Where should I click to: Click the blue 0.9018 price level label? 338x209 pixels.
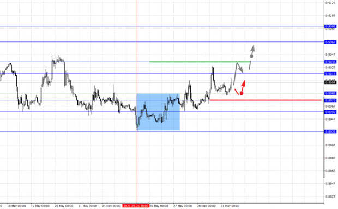330,74
